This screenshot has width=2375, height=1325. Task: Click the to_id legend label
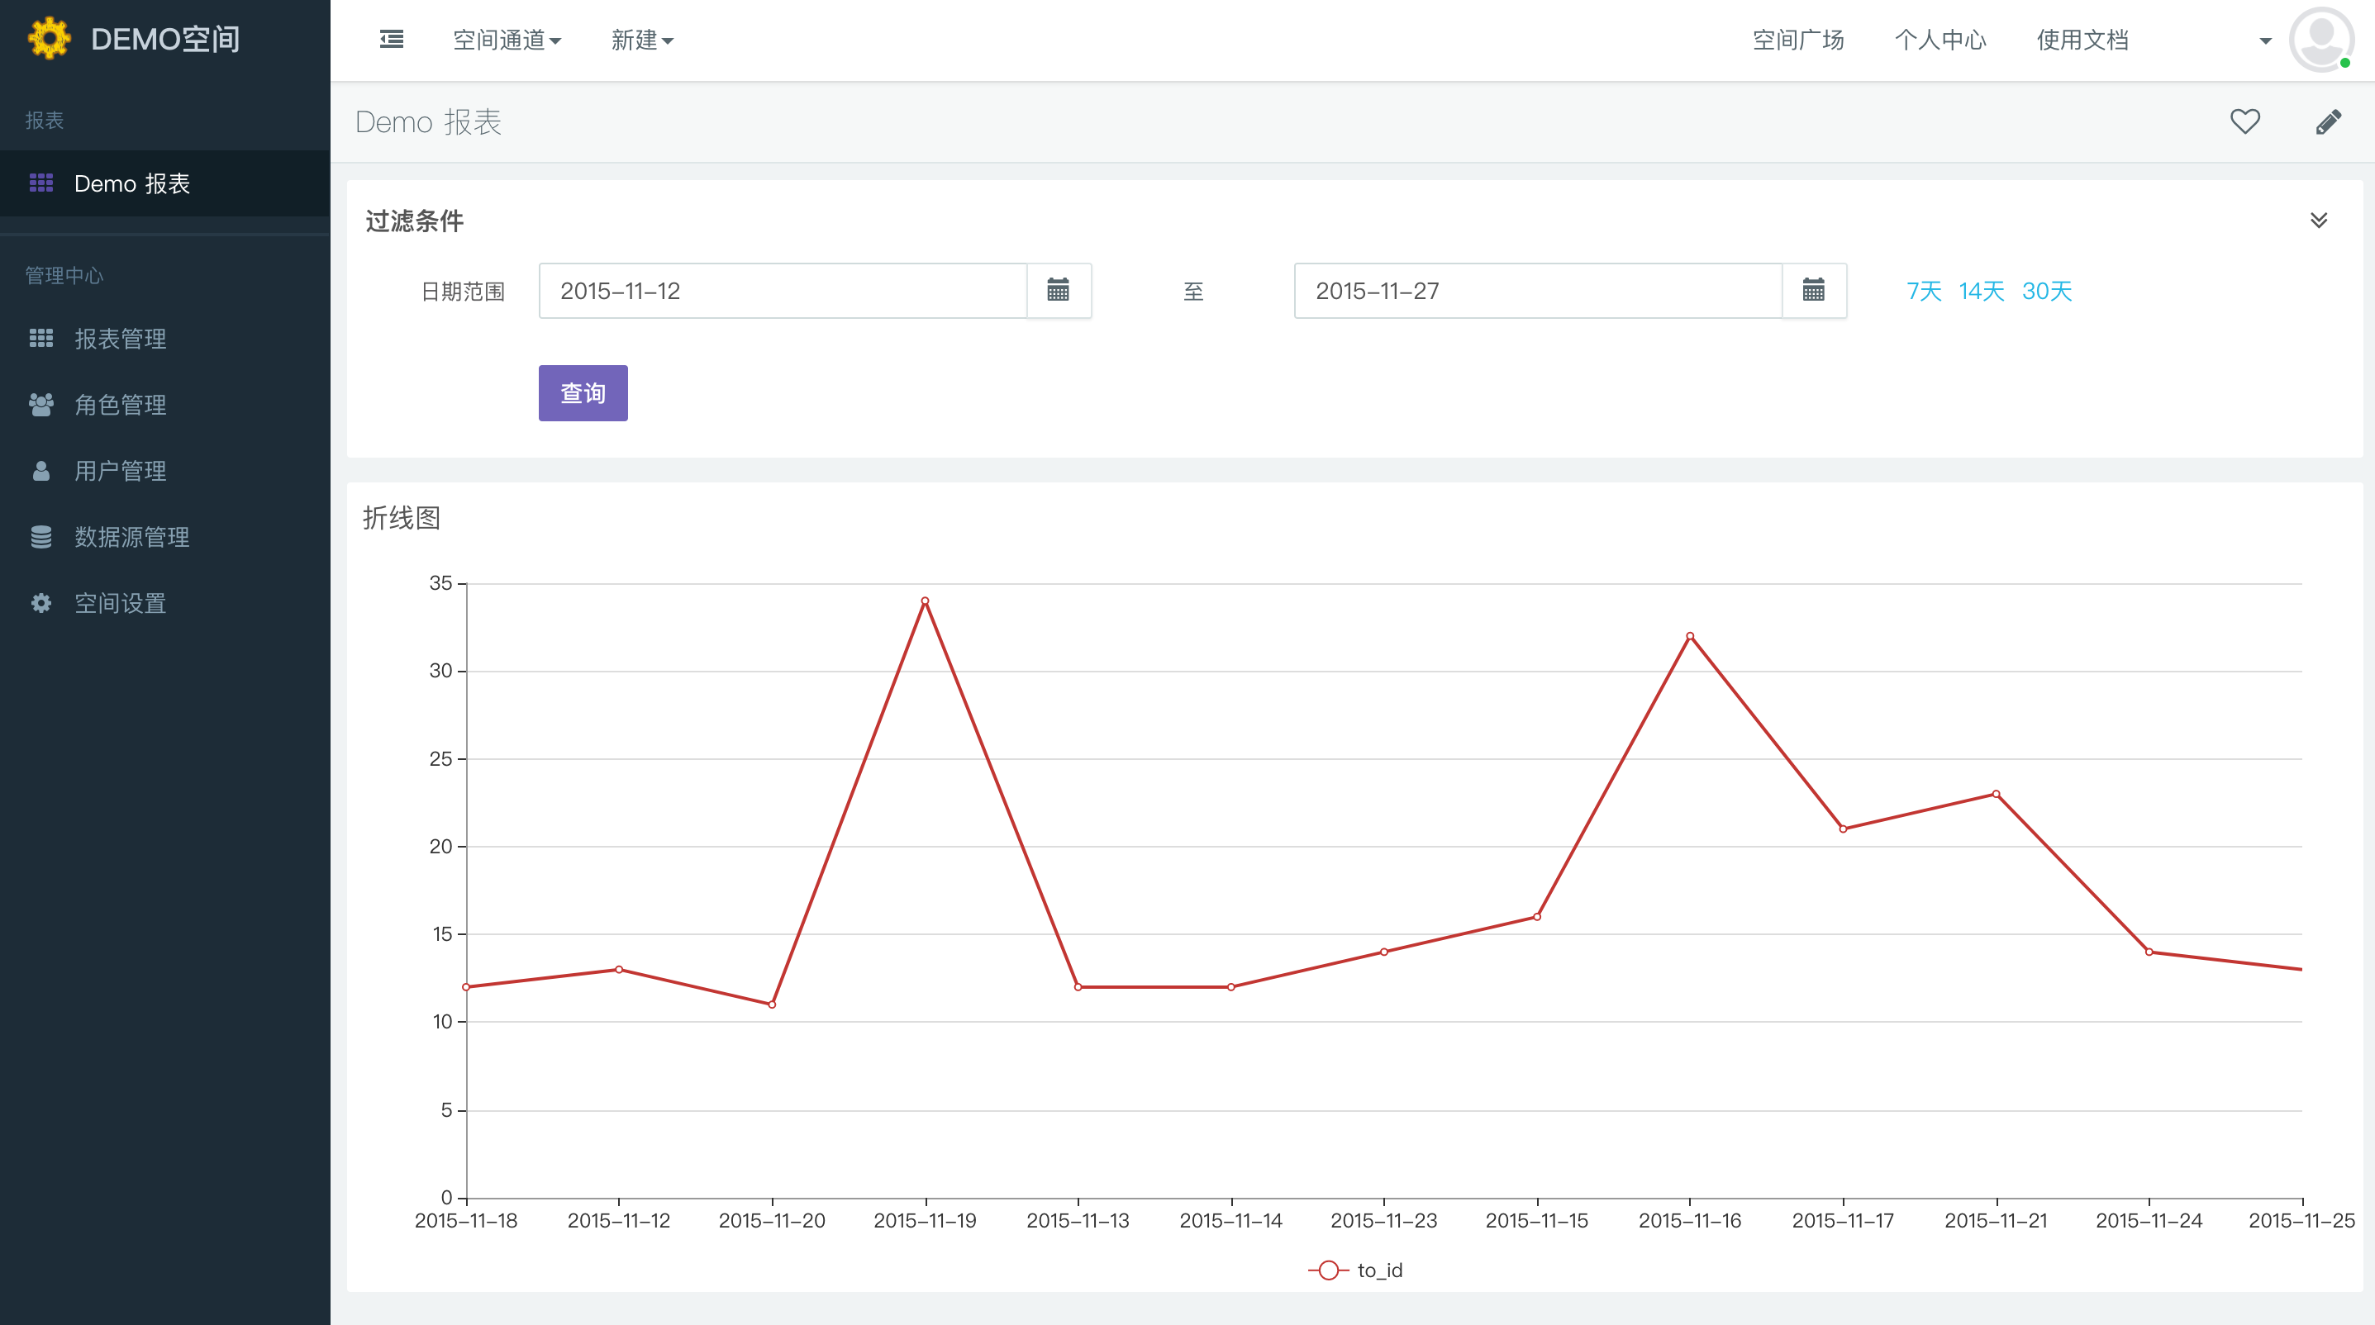click(1380, 1270)
